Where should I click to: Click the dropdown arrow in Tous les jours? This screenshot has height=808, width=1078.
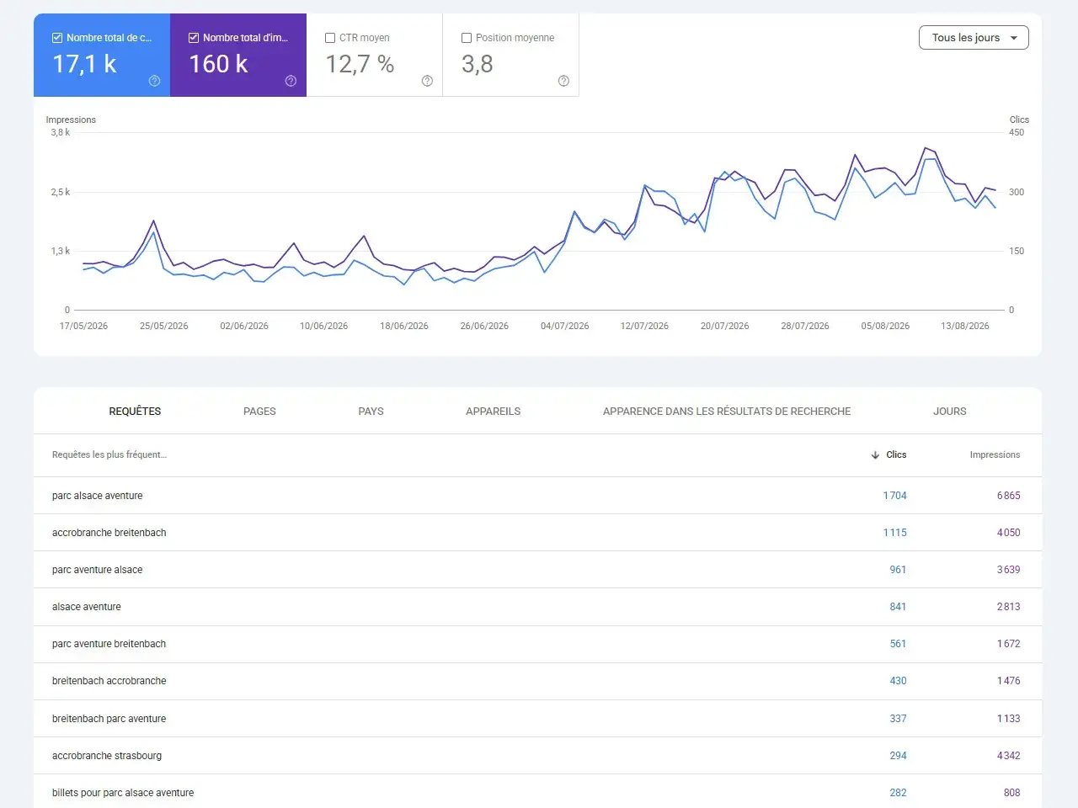1014,38
